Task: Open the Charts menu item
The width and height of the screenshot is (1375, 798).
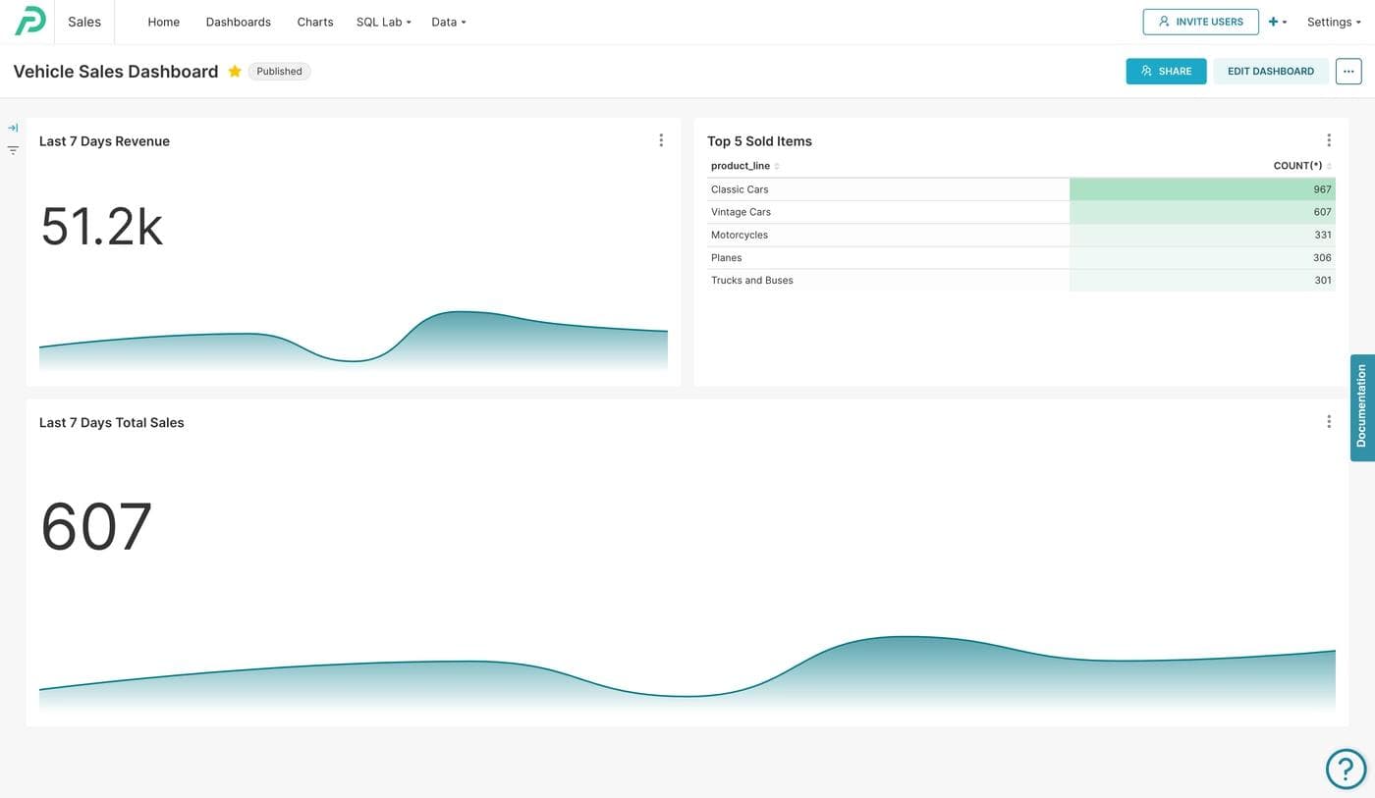Action: pos(315,22)
